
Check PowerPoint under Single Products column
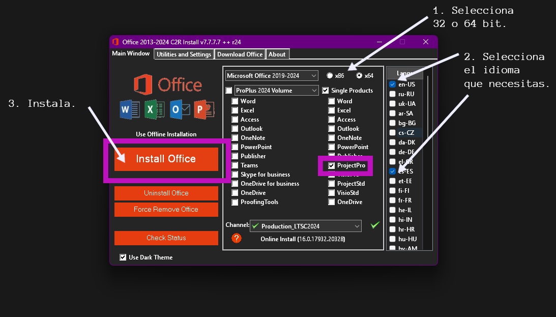[331, 147]
